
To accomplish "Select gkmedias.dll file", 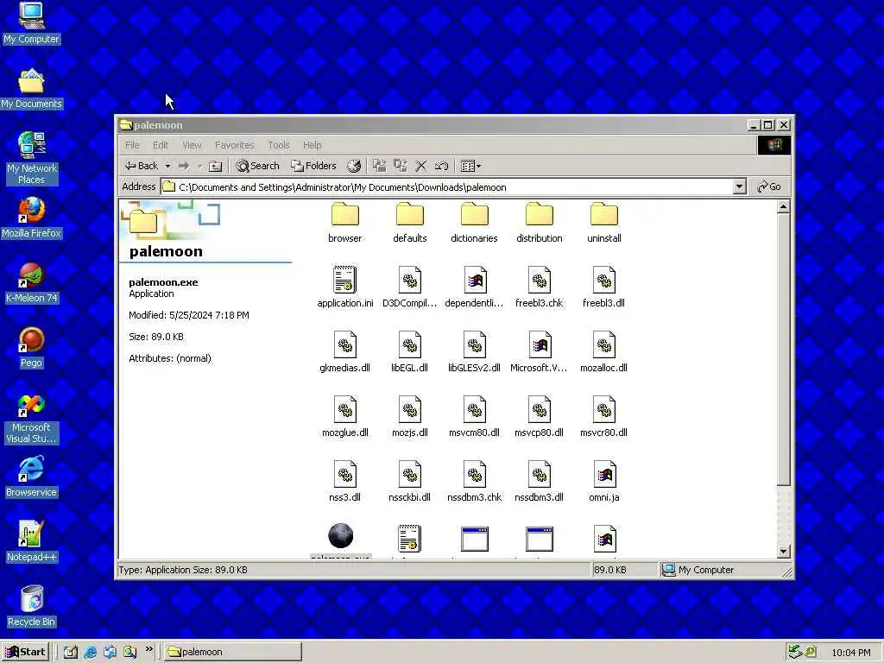I will coord(344,352).
